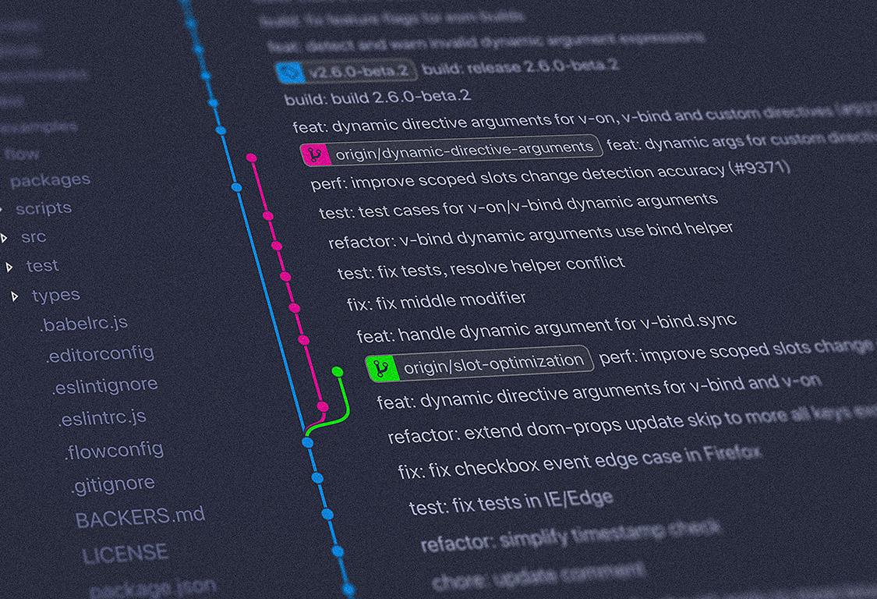Viewport: 877px width, 599px height.
Task: Open the .flowconfig file
Action: tap(114, 451)
